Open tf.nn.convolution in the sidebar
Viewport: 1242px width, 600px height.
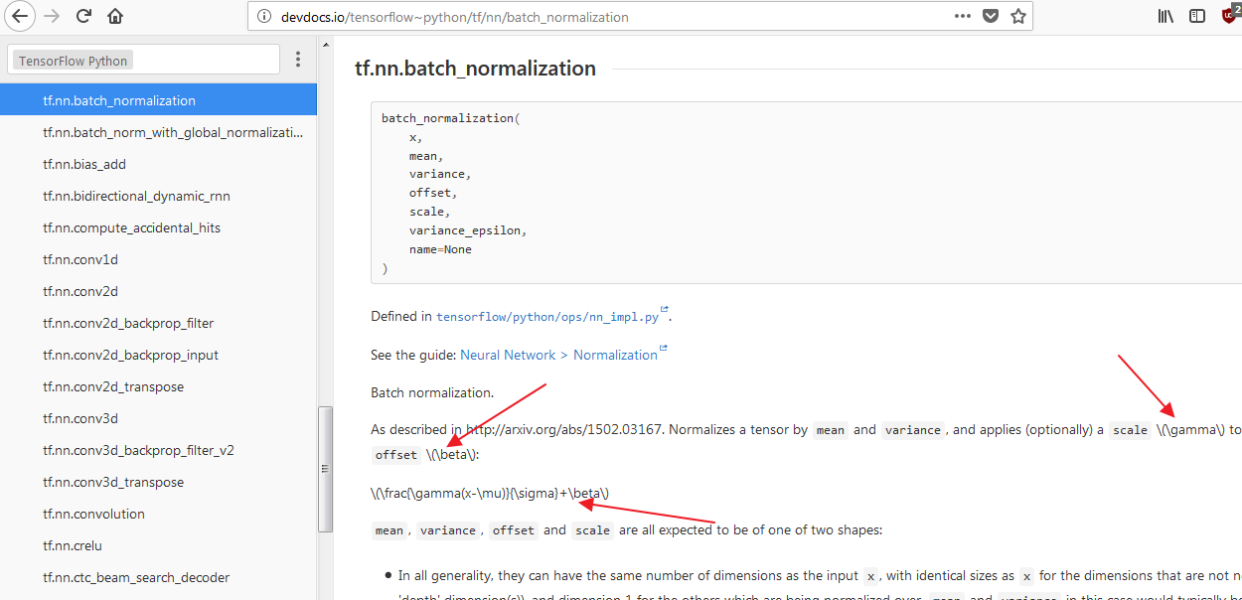point(158,514)
